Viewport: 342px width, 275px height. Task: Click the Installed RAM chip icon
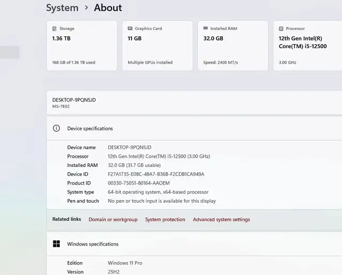point(205,28)
